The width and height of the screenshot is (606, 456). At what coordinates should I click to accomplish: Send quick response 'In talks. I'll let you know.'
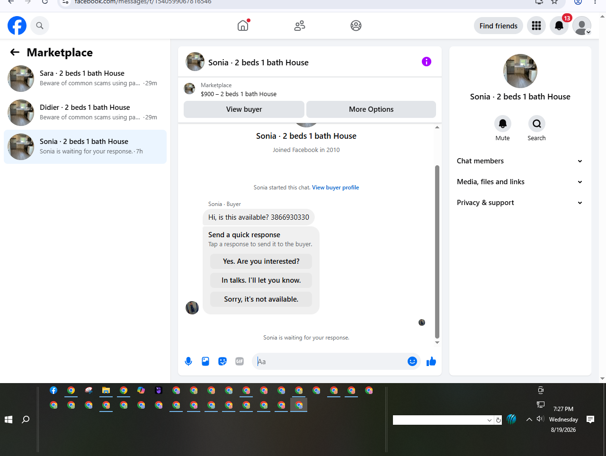tap(261, 280)
